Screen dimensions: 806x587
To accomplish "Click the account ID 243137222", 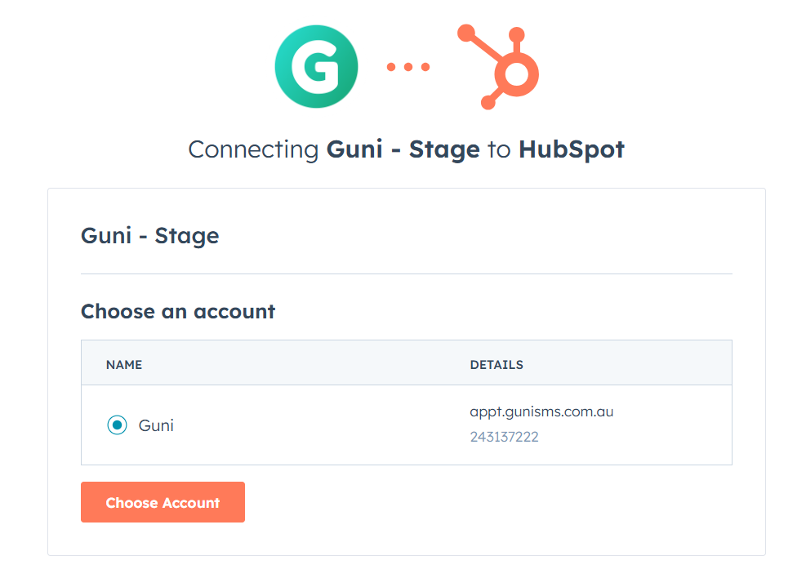I will (x=505, y=437).
